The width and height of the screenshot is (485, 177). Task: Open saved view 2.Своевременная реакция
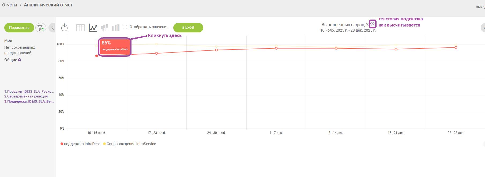[26, 96]
